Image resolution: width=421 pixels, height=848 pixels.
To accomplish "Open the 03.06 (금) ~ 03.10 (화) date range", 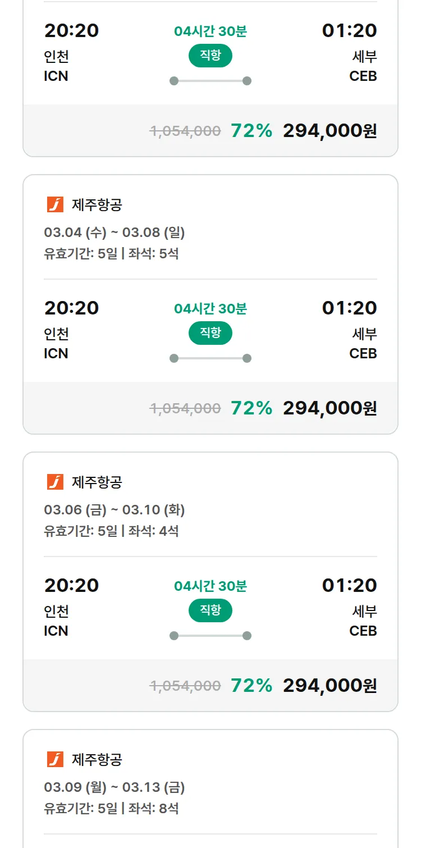I will coord(115,510).
